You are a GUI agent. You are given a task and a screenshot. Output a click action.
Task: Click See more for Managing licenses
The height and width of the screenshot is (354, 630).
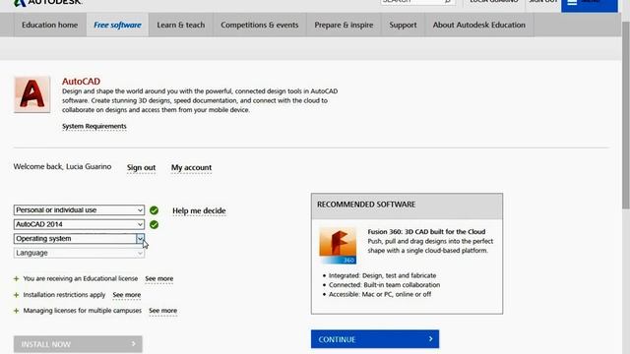point(162,311)
